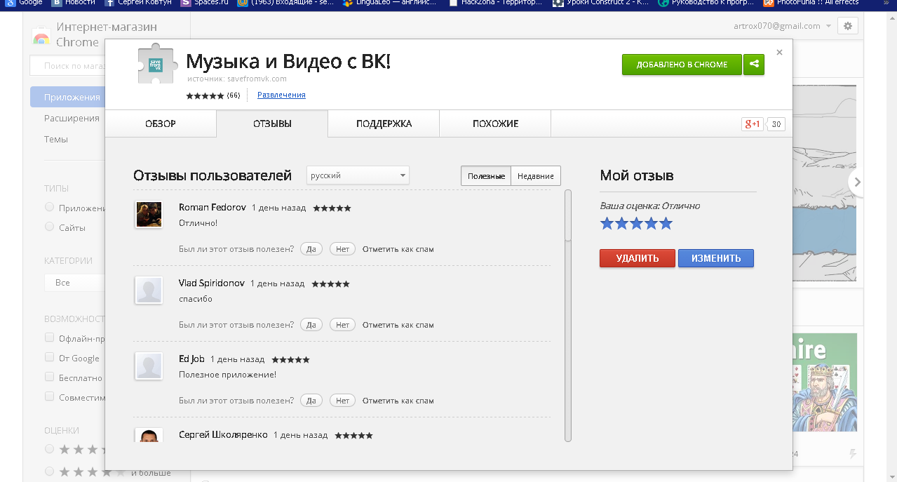Click Roman Fedorov's avatar
The image size is (897, 482).
tap(149, 214)
